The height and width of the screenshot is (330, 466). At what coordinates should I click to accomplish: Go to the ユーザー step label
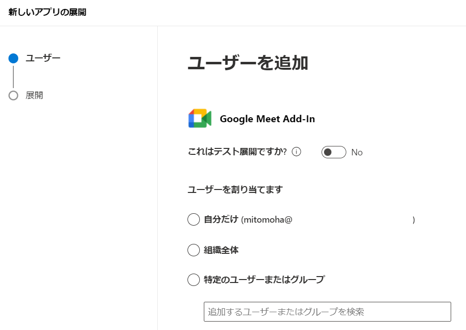[43, 58]
